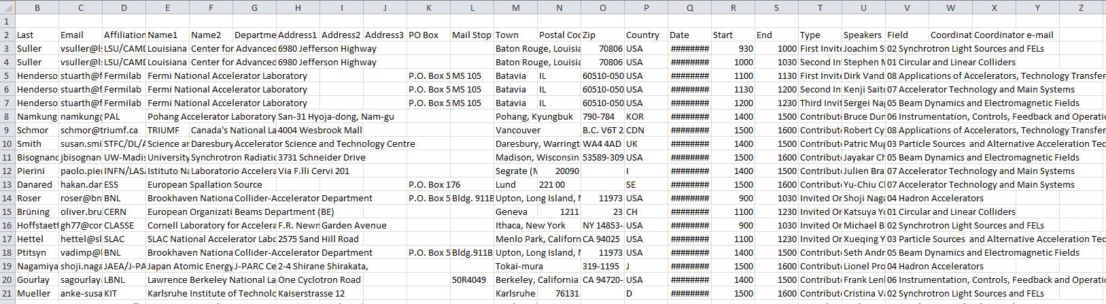
Task: Select 'Gourlay' last name cell
Action: pos(37,280)
